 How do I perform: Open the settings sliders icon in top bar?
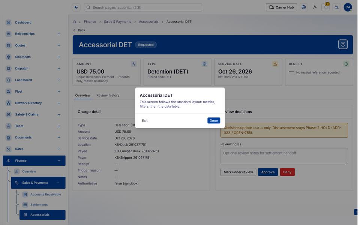point(337,7)
